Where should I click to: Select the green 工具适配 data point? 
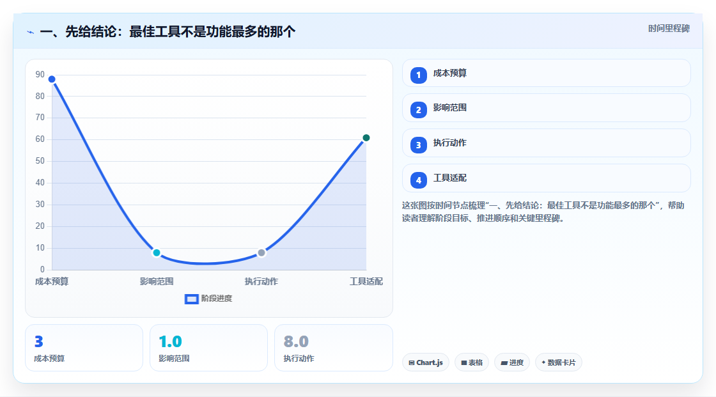click(366, 137)
